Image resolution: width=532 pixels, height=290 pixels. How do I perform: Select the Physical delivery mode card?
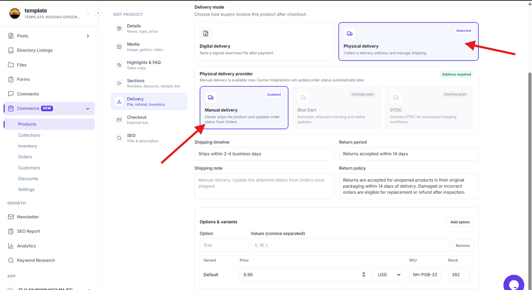coord(408,41)
